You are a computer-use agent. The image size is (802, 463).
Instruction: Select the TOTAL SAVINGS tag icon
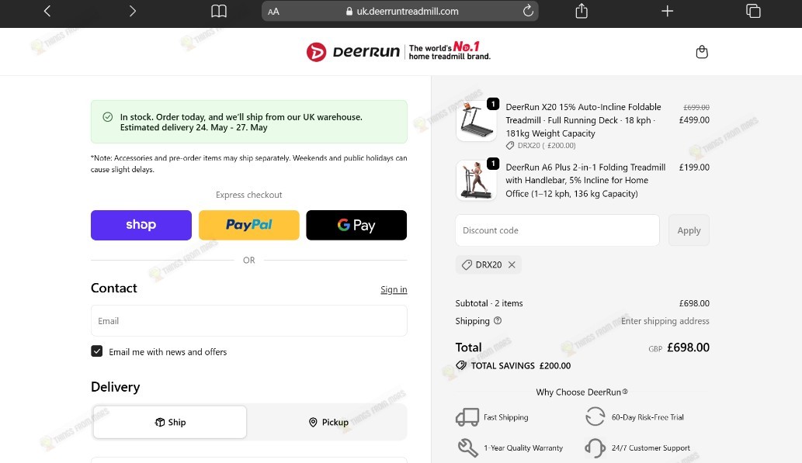tap(461, 365)
